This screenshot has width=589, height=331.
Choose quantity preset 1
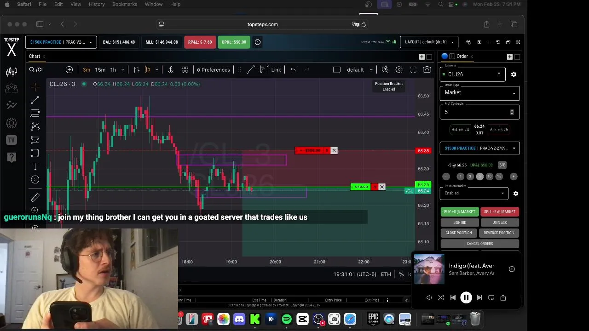click(x=460, y=177)
